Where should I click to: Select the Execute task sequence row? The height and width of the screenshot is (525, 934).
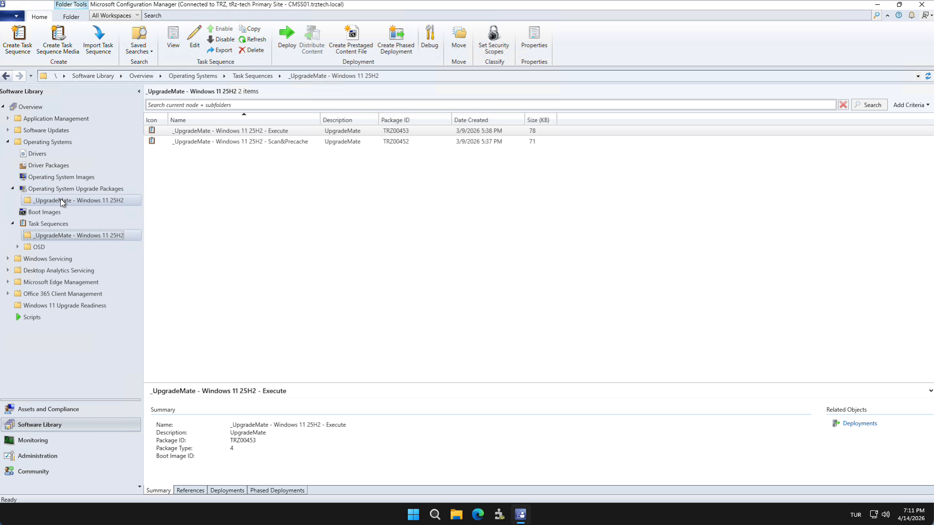click(x=539, y=131)
